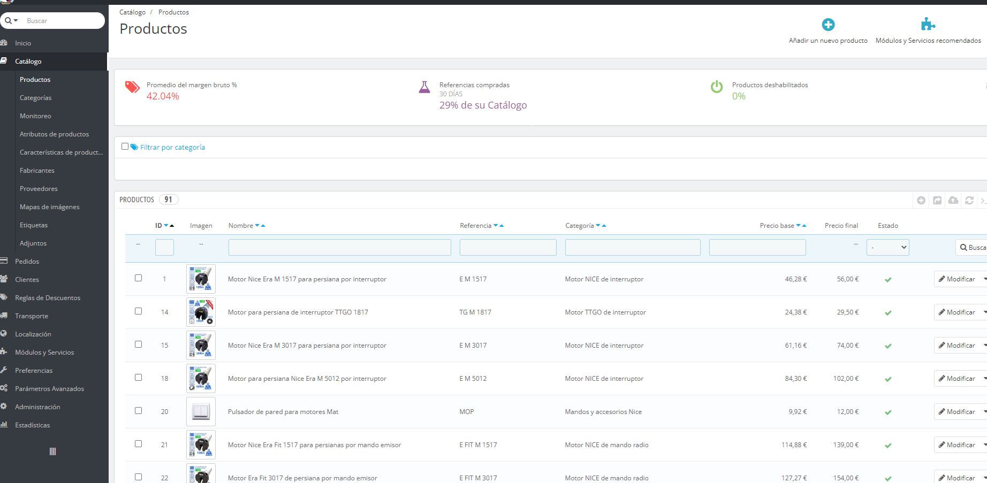Select checkbox for product ID 22
The height and width of the screenshot is (483, 987).
click(x=138, y=477)
